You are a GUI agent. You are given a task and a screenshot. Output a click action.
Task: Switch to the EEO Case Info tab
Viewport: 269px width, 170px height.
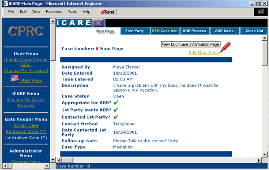click(x=165, y=31)
